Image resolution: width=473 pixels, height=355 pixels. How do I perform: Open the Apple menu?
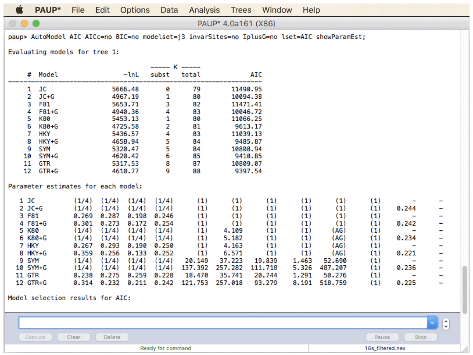pyautogui.click(x=19, y=10)
